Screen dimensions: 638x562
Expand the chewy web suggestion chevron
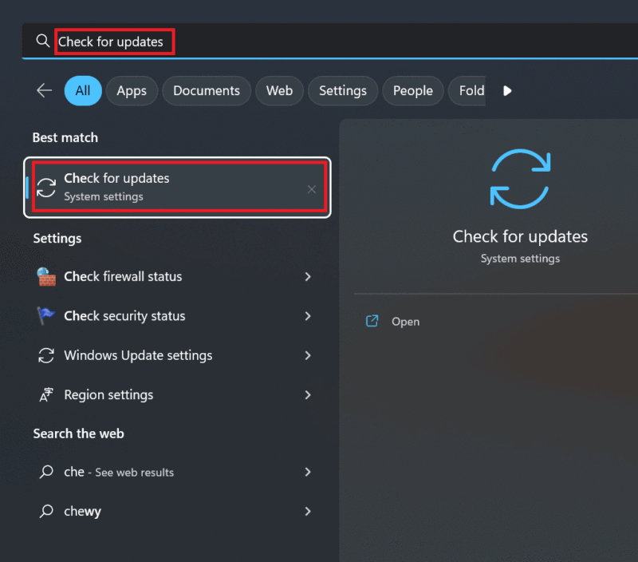308,511
